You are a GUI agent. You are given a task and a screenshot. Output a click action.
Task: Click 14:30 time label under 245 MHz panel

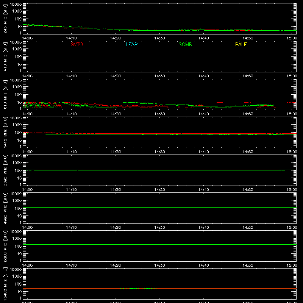click(x=159, y=38)
